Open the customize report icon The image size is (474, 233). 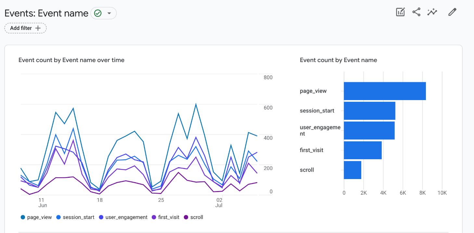click(400, 12)
